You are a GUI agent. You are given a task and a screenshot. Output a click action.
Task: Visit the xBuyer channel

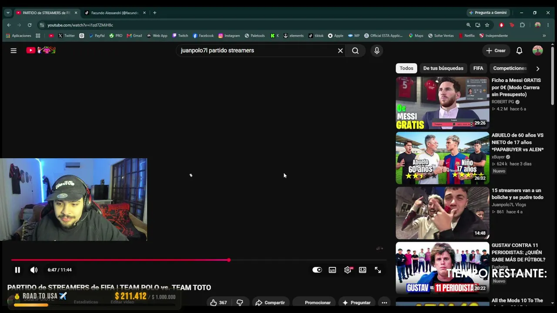pyautogui.click(x=498, y=157)
